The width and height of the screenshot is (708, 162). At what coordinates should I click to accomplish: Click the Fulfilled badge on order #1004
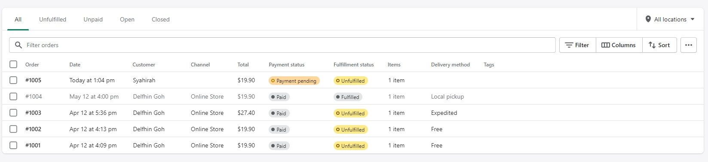pos(348,97)
